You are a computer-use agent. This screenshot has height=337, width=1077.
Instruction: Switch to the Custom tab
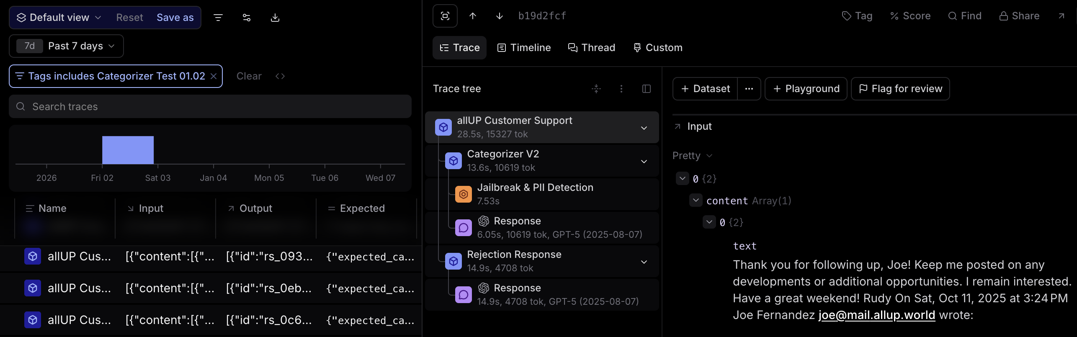point(657,48)
